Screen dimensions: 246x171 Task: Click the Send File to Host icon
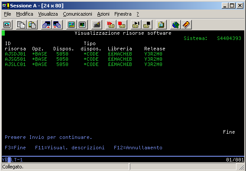(46, 25)
